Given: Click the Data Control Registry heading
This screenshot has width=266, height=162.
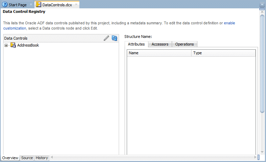Looking at the screenshot, I should click(24, 11).
